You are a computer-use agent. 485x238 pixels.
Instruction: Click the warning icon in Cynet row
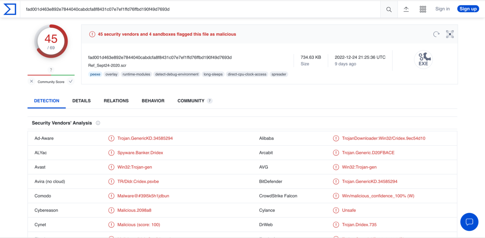[x=111, y=225]
